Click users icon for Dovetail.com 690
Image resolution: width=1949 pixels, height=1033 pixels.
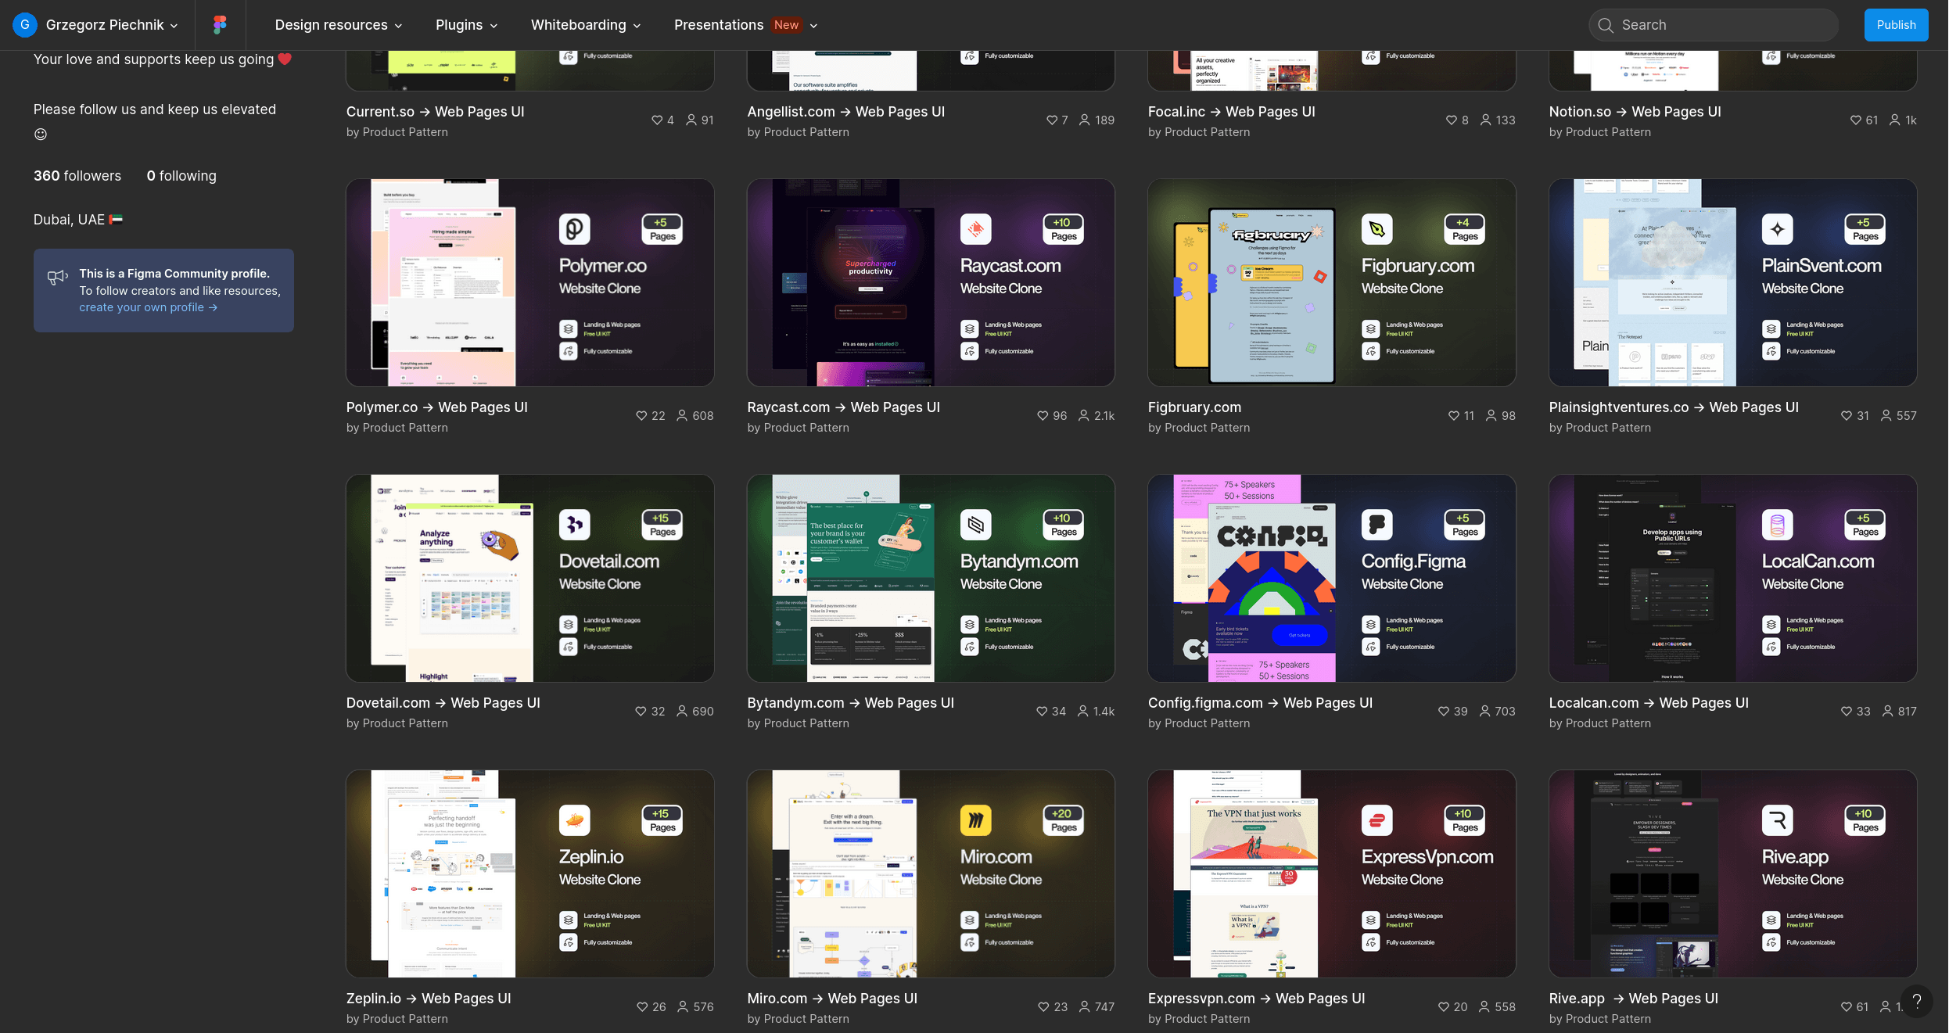click(682, 712)
